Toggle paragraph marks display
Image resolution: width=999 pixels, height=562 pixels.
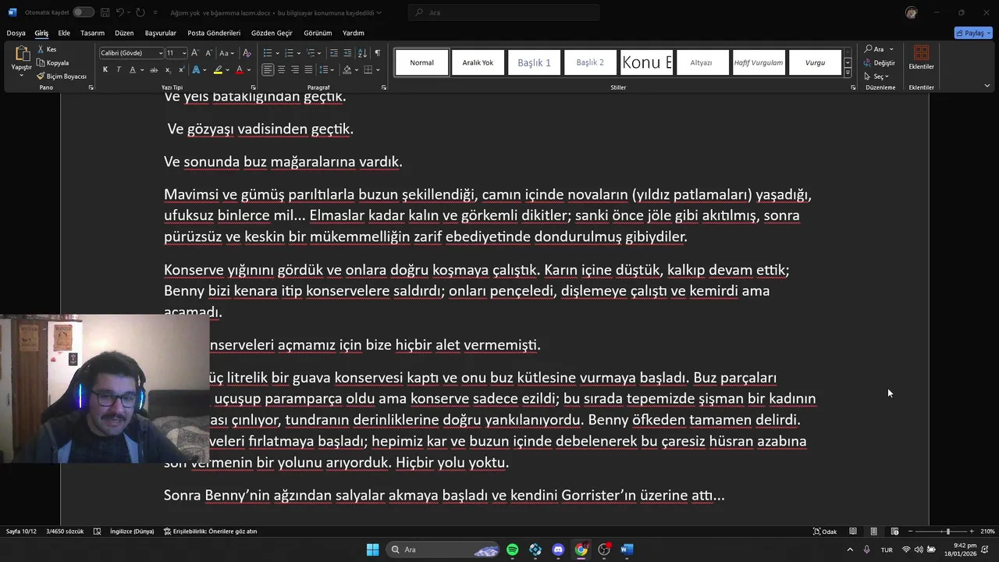[x=378, y=53]
